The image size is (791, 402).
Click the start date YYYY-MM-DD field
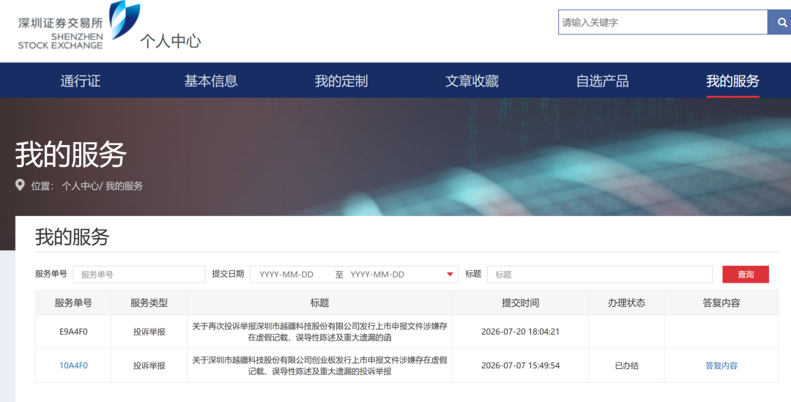[x=286, y=275]
